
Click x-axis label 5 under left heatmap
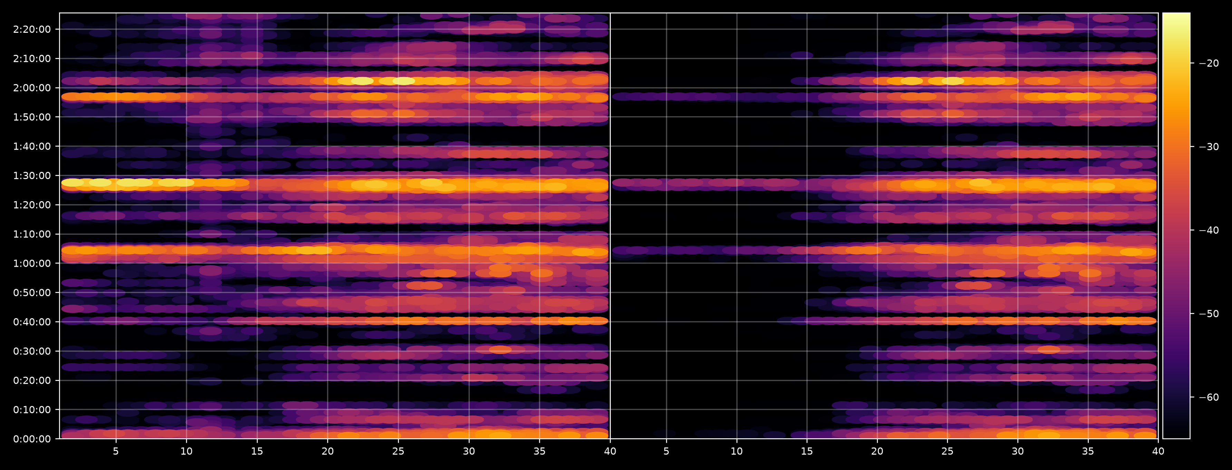click(116, 451)
